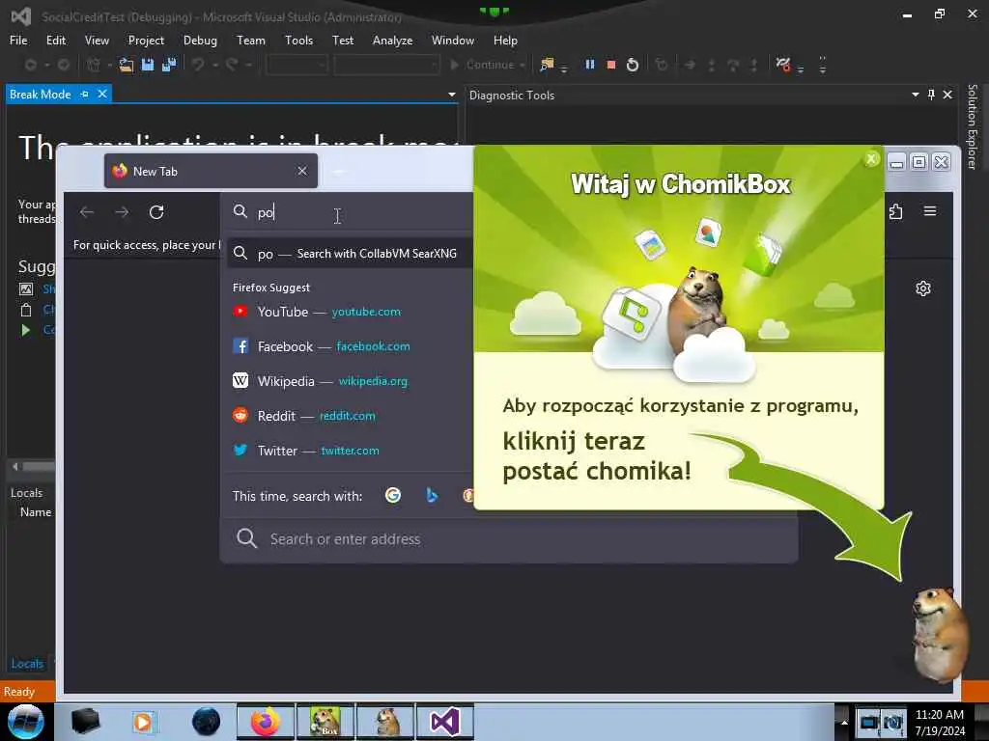Open the File menu
This screenshot has height=741, width=989.
pyautogui.click(x=18, y=41)
